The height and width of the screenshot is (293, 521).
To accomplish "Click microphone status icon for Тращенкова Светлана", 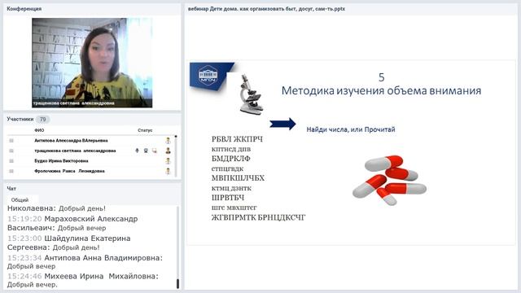I will [137, 151].
